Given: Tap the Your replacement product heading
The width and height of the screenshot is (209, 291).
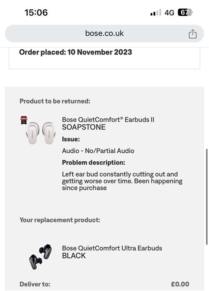Looking at the screenshot, I should coord(60,220).
